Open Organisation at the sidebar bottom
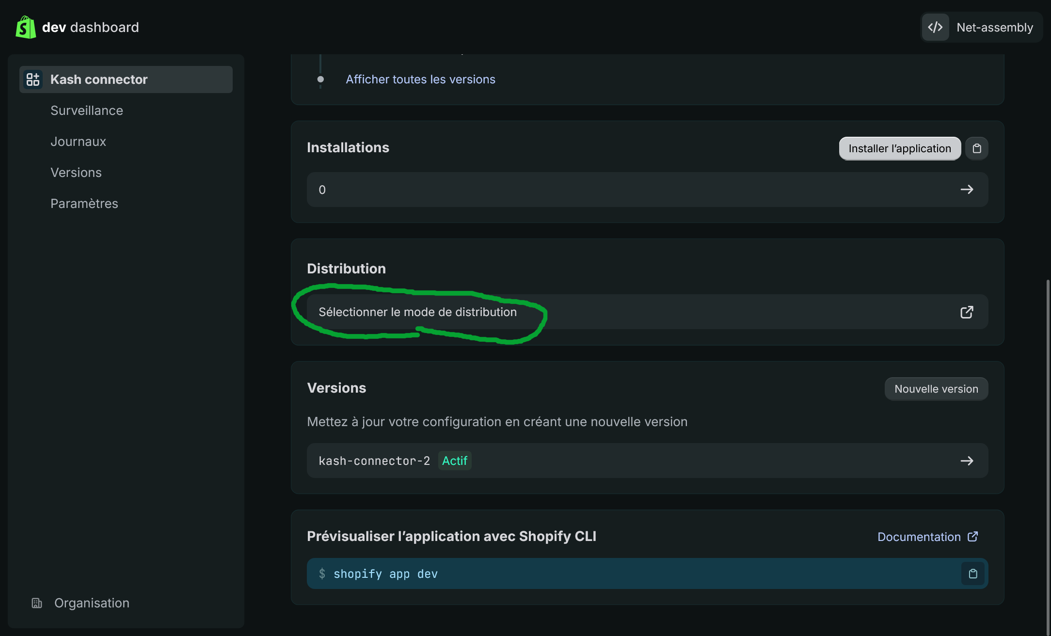This screenshot has width=1051, height=636. point(92,603)
